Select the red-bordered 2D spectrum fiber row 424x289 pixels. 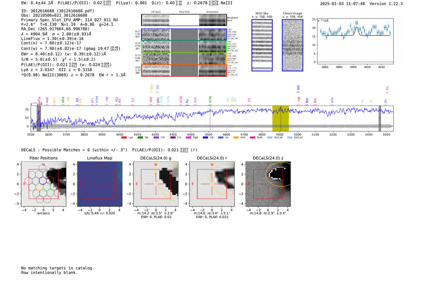[x=184, y=71]
